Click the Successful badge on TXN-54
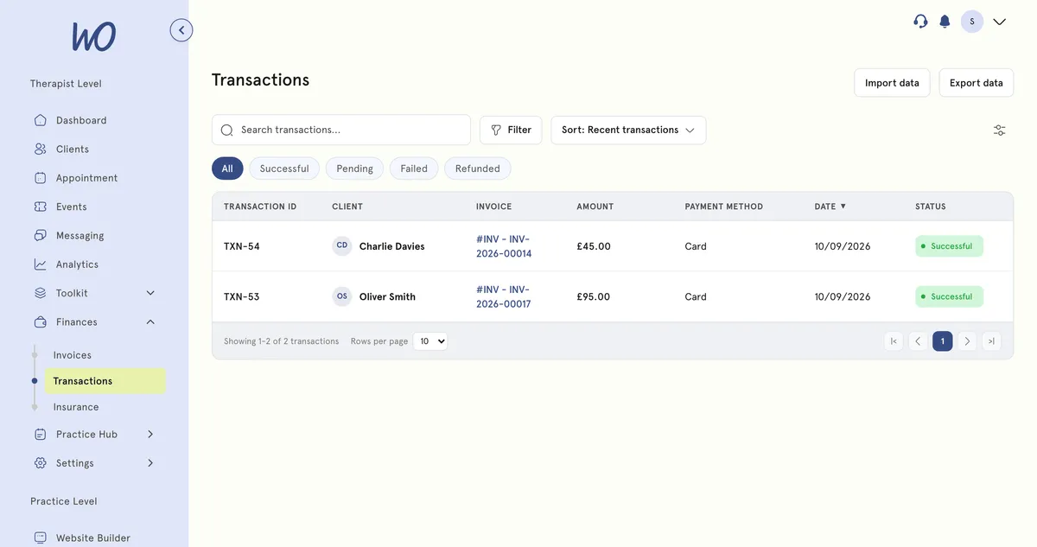This screenshot has height=547, width=1037. [x=949, y=246]
